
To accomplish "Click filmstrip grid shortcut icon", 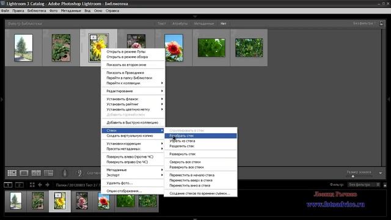I will 32,185.
